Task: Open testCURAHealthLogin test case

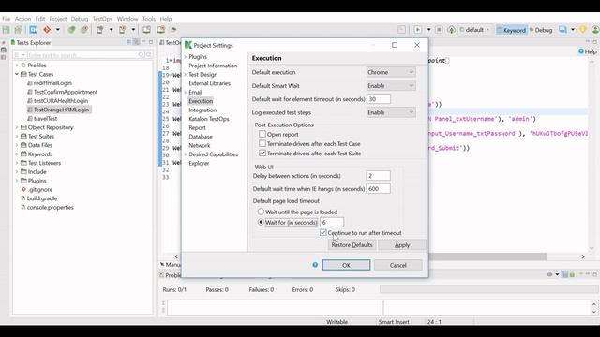Action: 61,101
